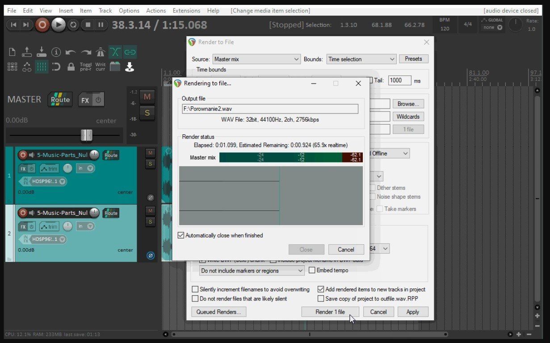This screenshot has width=550, height=343.
Task: Go to project start in transport
Action: pos(13,25)
